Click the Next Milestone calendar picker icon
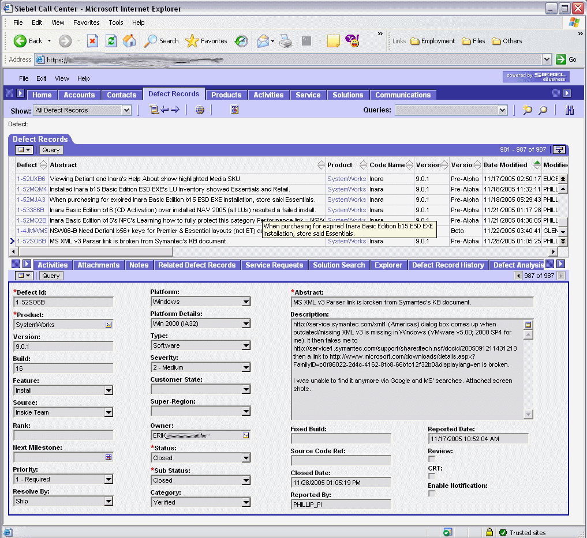Image resolution: width=587 pixels, height=538 pixels. click(x=109, y=457)
